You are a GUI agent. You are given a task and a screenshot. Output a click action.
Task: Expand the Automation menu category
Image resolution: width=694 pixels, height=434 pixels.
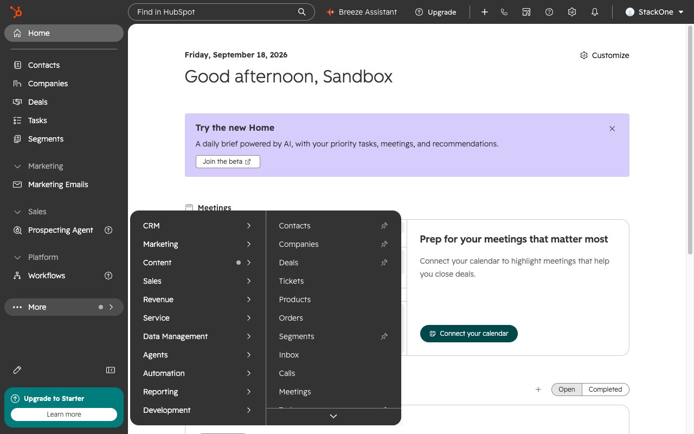(x=197, y=373)
